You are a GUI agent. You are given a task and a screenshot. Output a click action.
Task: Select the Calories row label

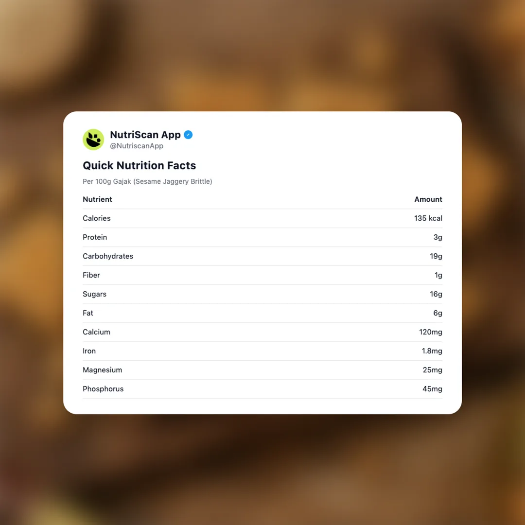[x=97, y=218]
